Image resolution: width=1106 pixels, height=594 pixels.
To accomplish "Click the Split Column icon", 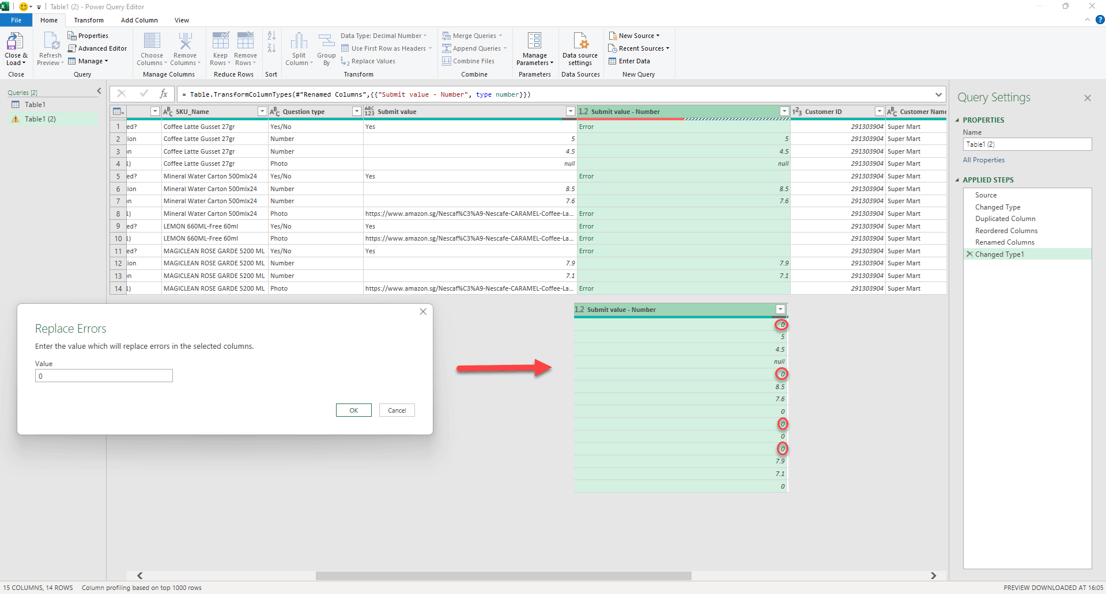I will point(299,41).
